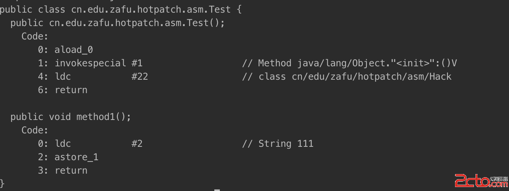Click the "public void method1();" declaration
509x191 pixels.
tap(71, 117)
